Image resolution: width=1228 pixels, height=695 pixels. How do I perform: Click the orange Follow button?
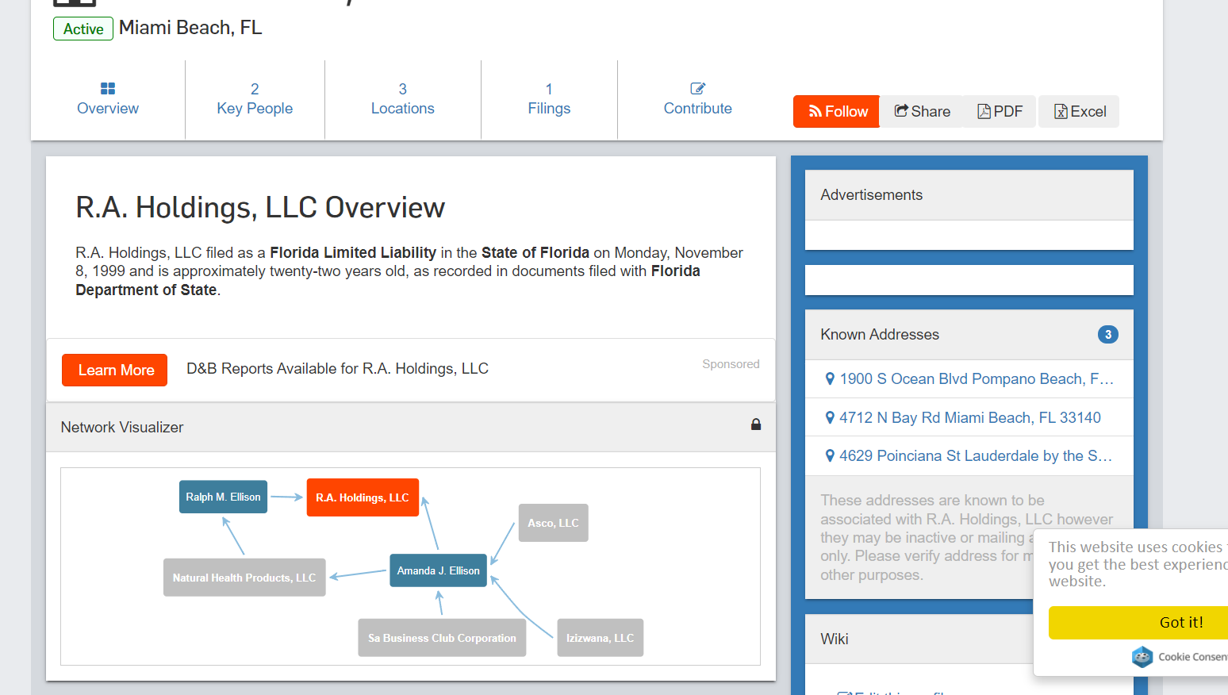[x=837, y=112]
